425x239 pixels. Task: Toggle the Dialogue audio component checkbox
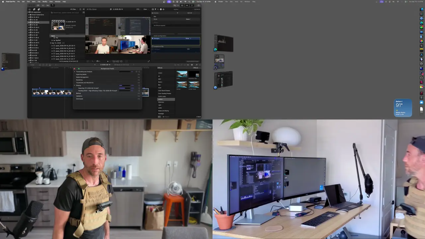pyautogui.click(x=152, y=39)
